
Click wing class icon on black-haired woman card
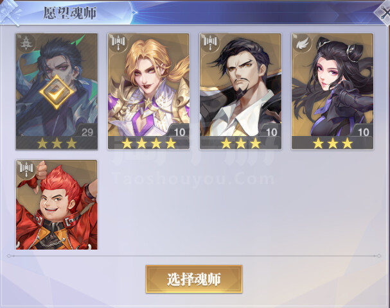click(x=301, y=43)
